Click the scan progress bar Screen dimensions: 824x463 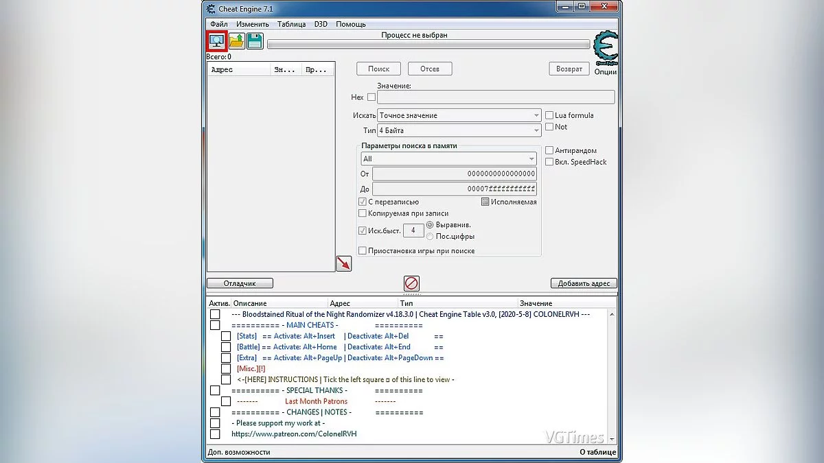(x=428, y=45)
